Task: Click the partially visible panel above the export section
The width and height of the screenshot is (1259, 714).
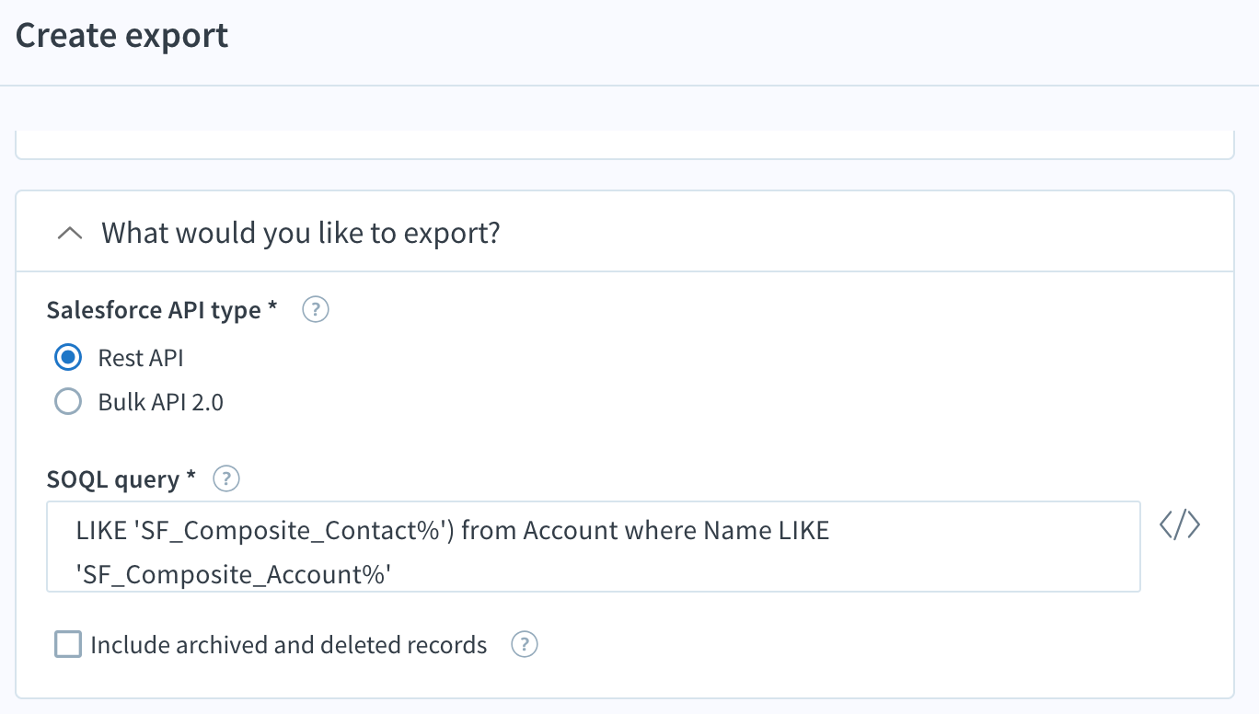Action: point(625,145)
